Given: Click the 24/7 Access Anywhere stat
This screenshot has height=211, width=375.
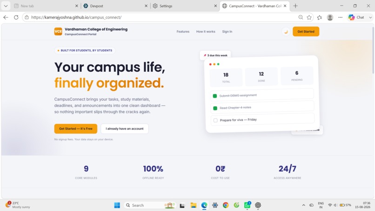Looking at the screenshot, I should click(287, 172).
